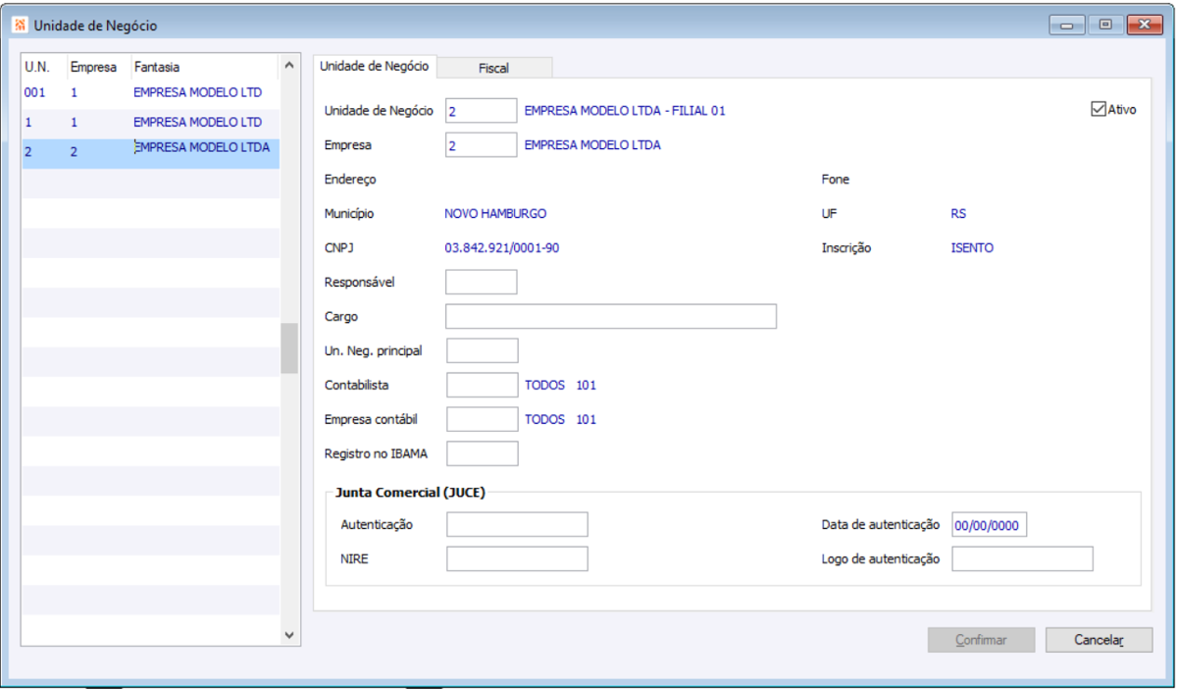Select the highlighted row with U.N. 2

(150, 153)
